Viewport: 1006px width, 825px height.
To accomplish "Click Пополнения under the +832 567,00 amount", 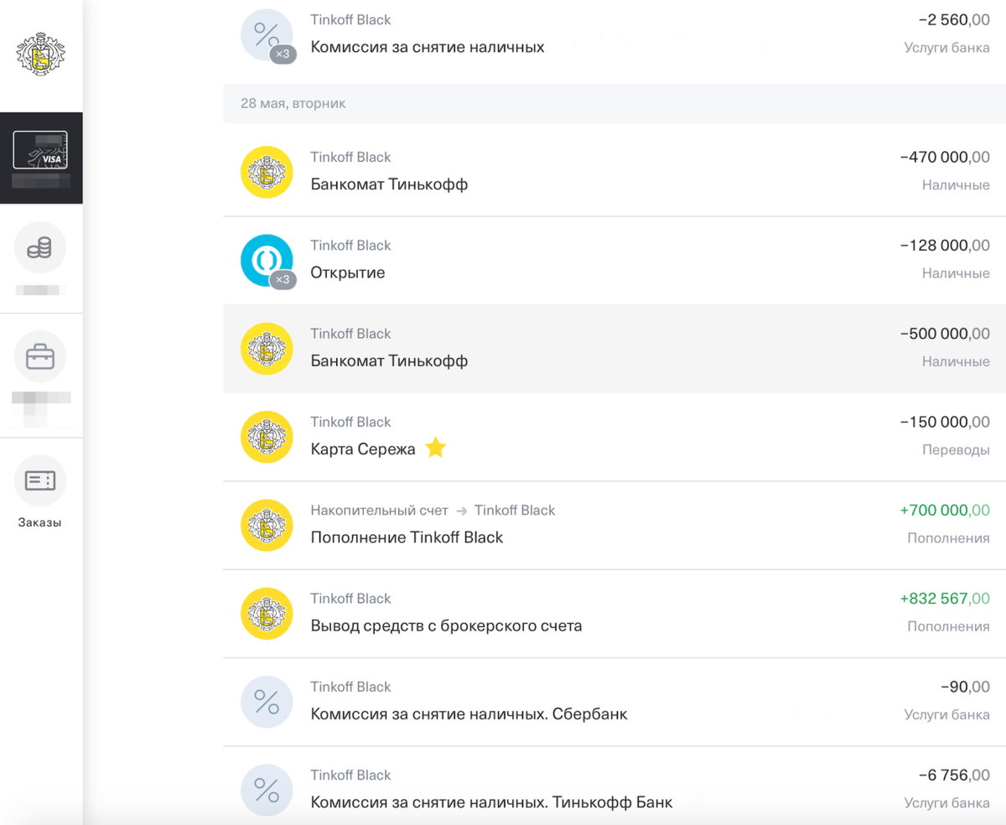I will (x=948, y=627).
